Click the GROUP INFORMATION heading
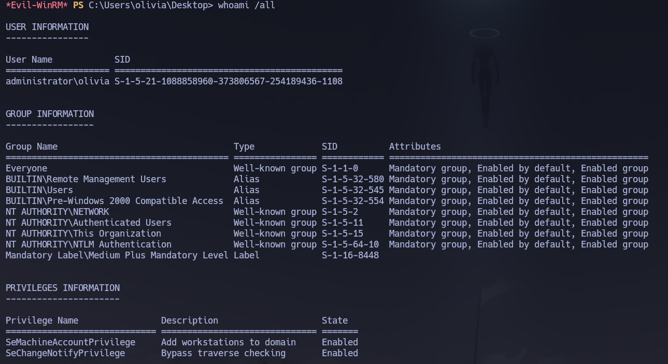Viewport: 668px width, 364px height. coord(49,113)
